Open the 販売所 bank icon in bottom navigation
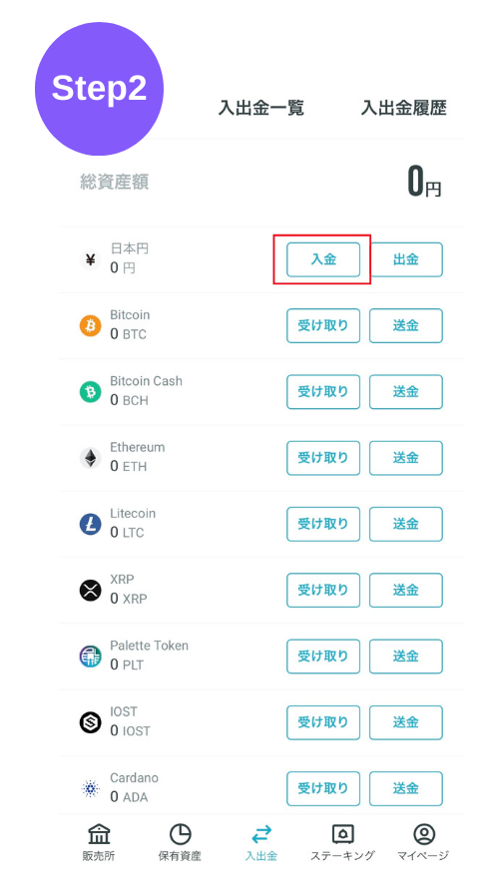 [99, 834]
